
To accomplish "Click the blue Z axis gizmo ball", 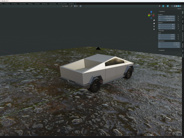I will point(151,12).
